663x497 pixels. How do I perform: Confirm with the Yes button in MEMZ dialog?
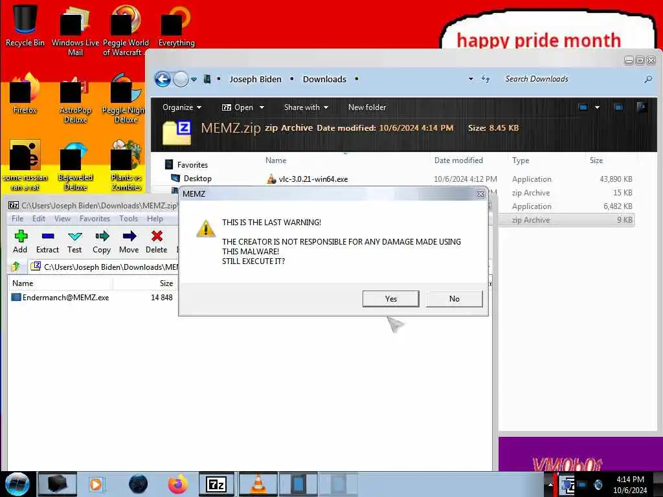tap(390, 299)
